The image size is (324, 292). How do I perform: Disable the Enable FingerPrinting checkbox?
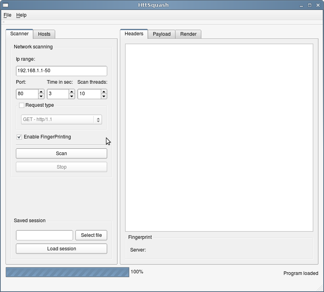[19, 137]
